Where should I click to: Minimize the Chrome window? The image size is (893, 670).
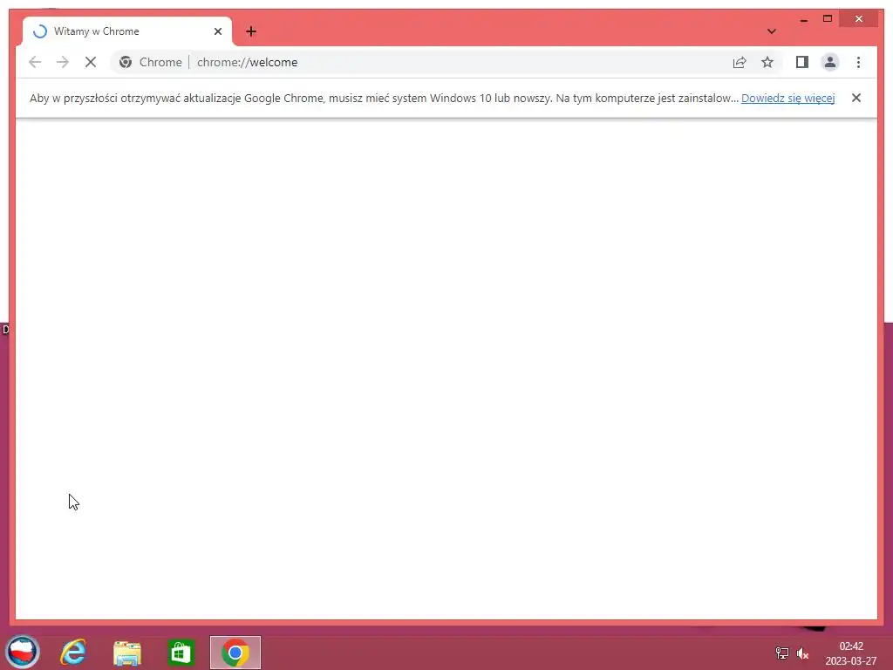[x=803, y=19]
